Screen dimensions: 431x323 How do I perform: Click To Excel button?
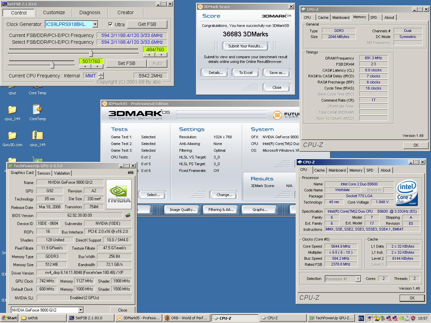246,73
